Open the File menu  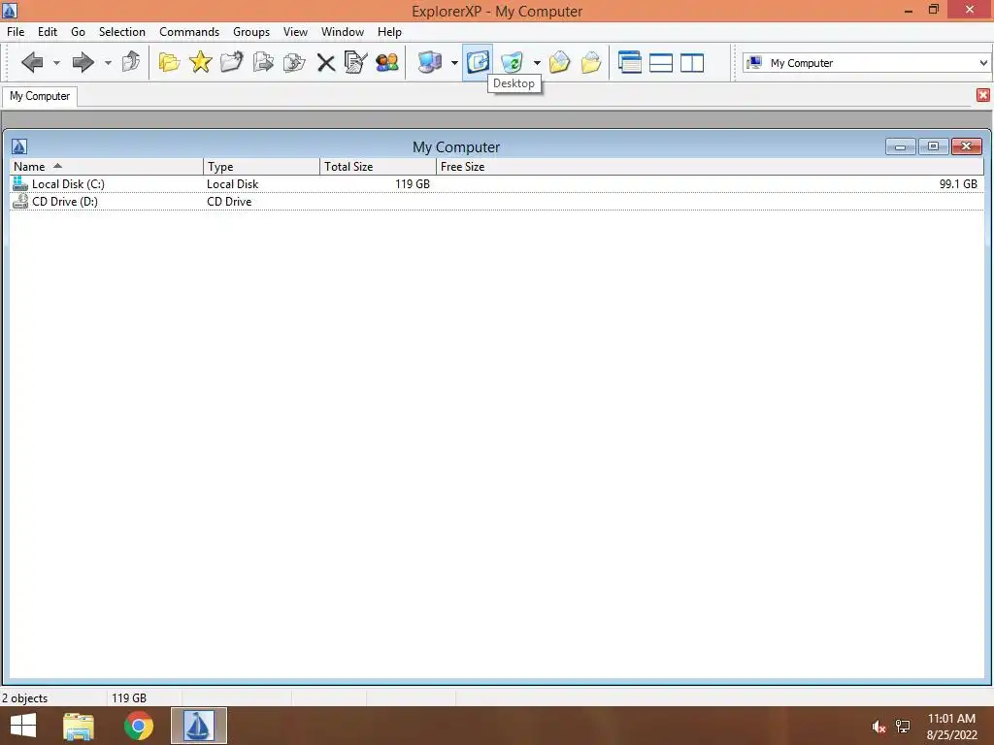[x=16, y=32]
